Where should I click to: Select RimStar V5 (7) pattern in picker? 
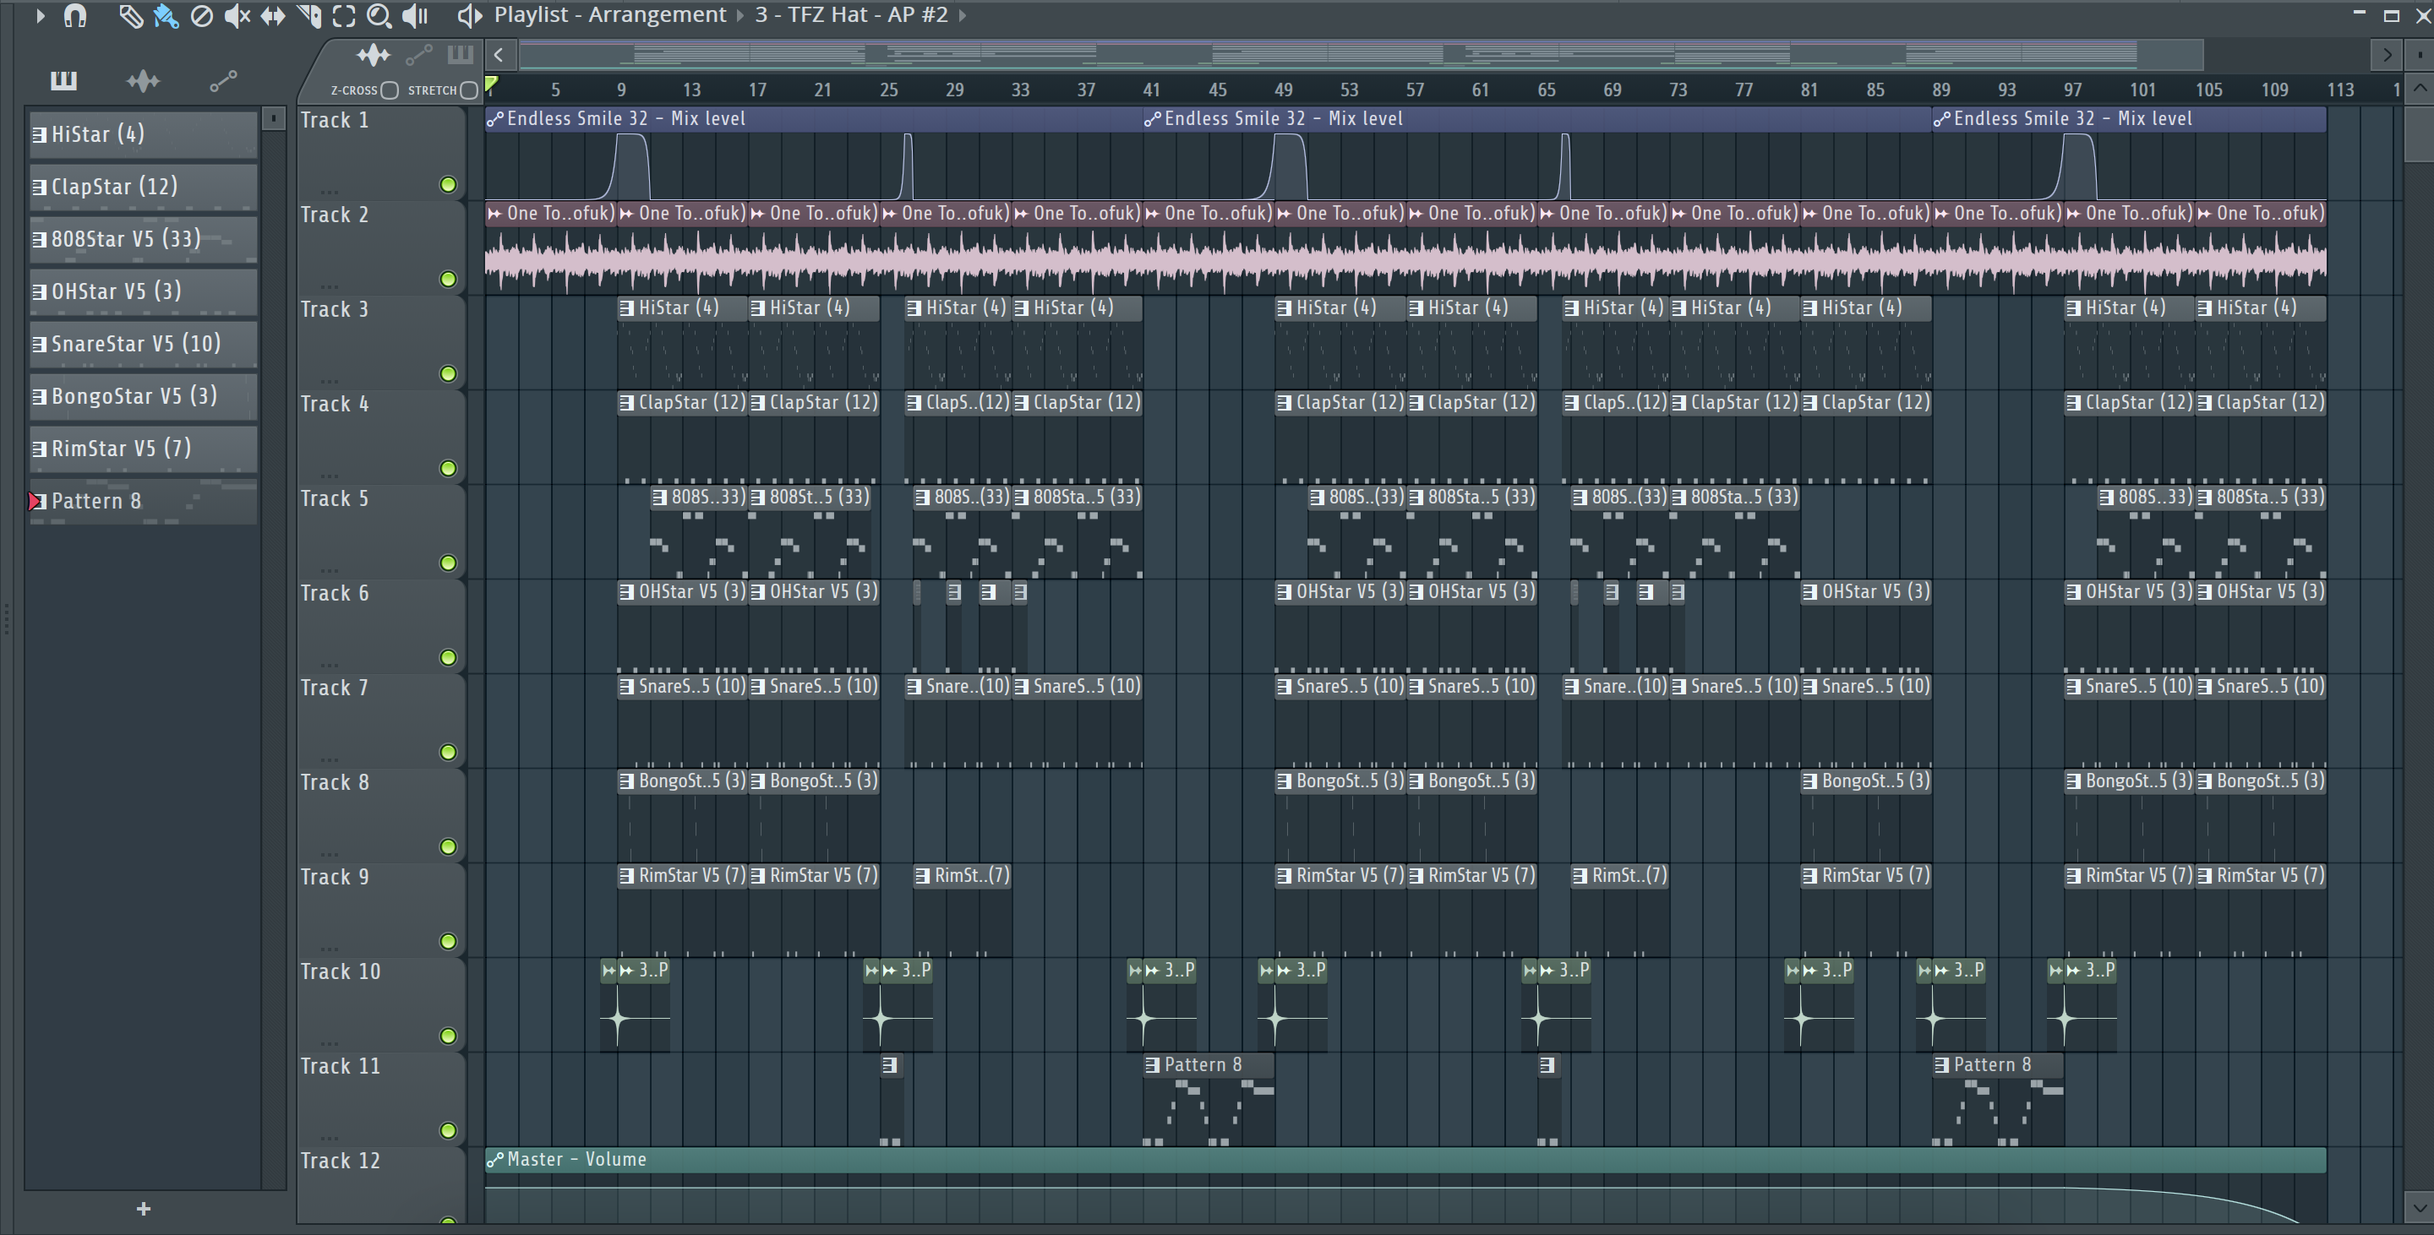[143, 449]
